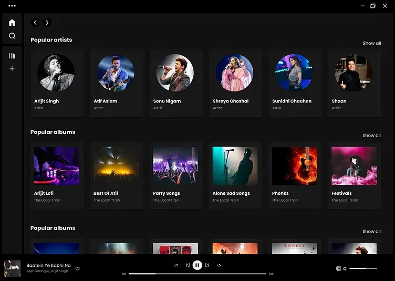Image resolution: width=395 pixels, height=281 pixels.
Task: Open Search from the sidebar
Action: coord(12,36)
